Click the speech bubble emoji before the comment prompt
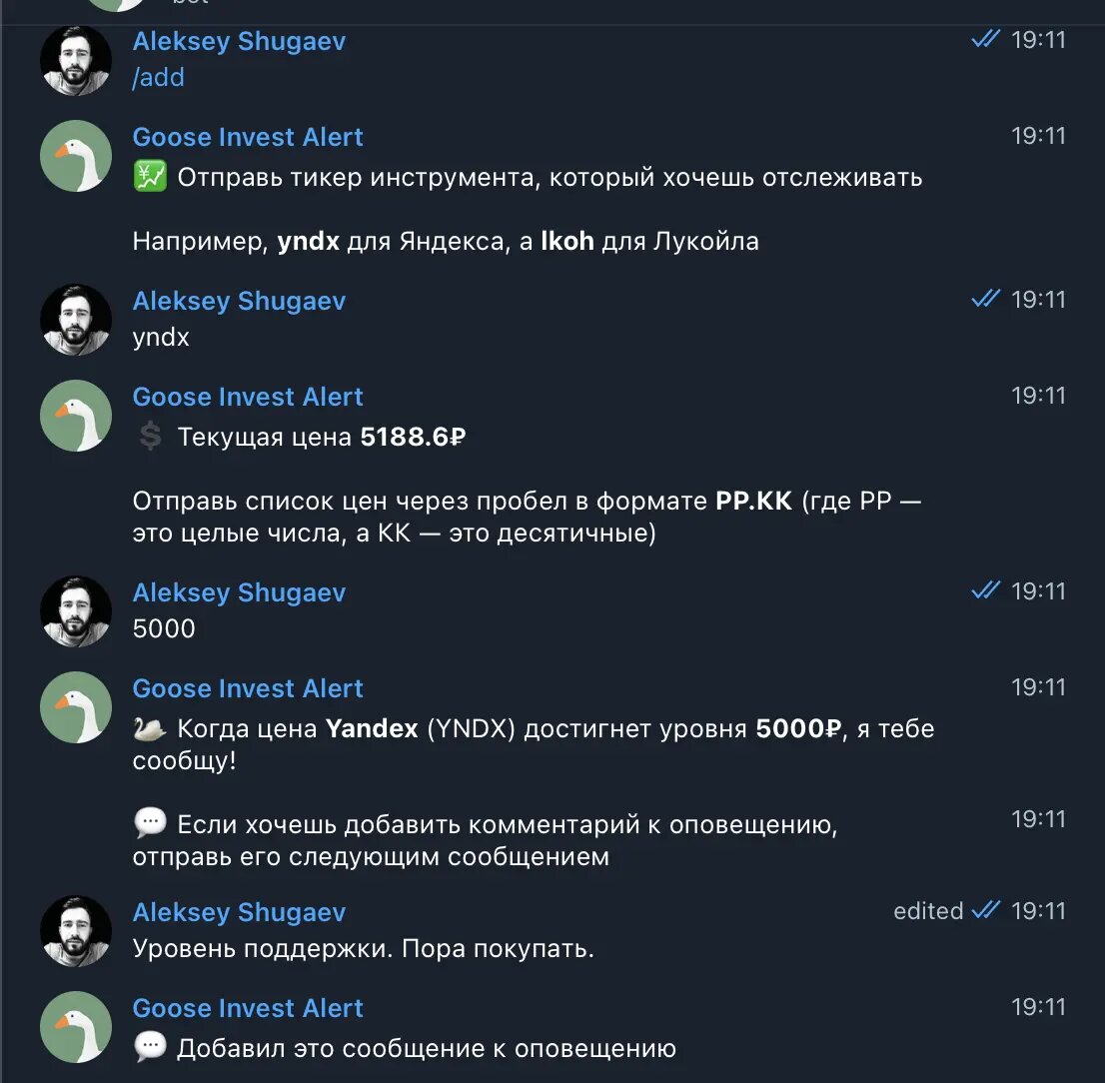This screenshot has width=1105, height=1083. 148,821
